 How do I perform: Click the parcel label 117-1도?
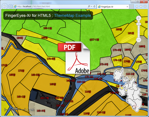tap(69, 101)
